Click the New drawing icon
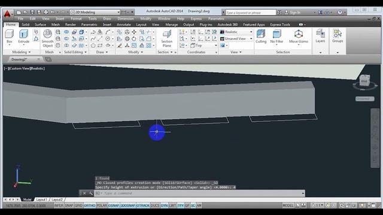The height and width of the screenshot is (215, 383). (x=19, y=12)
